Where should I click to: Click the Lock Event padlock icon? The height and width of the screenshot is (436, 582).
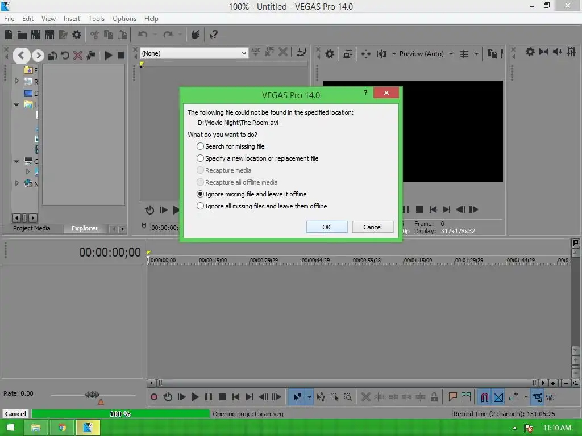click(434, 397)
